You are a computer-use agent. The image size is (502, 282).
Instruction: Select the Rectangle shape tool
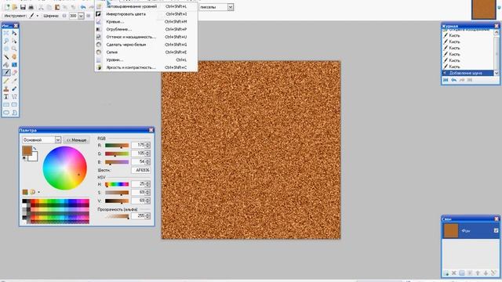pyautogui.click(x=6, y=104)
